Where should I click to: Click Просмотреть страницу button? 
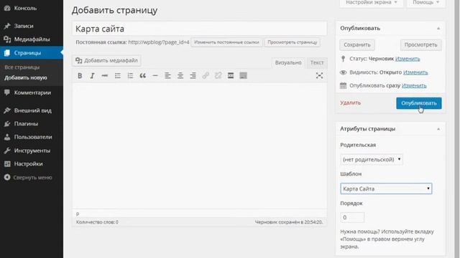pos(293,42)
